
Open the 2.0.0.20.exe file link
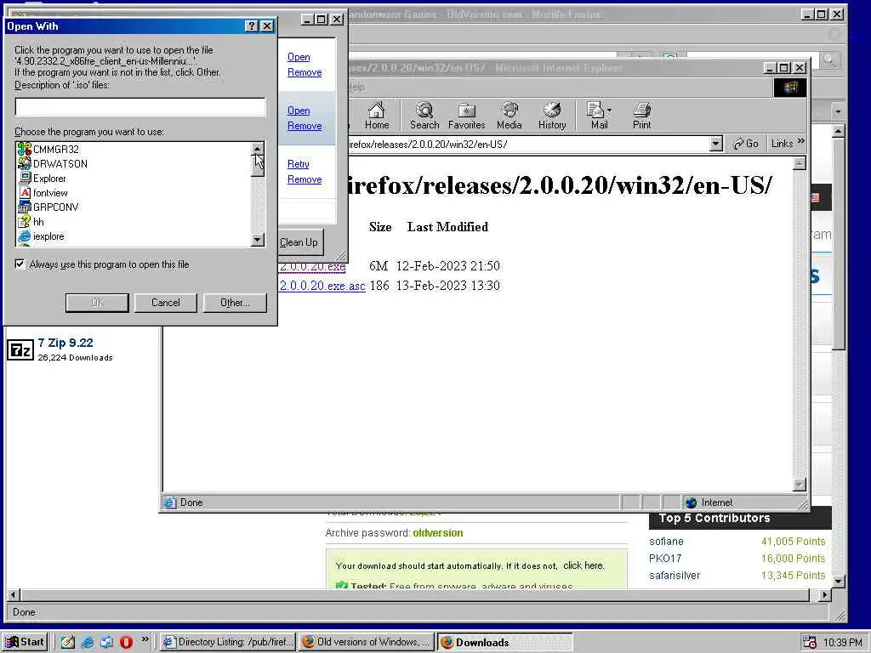pos(312,266)
